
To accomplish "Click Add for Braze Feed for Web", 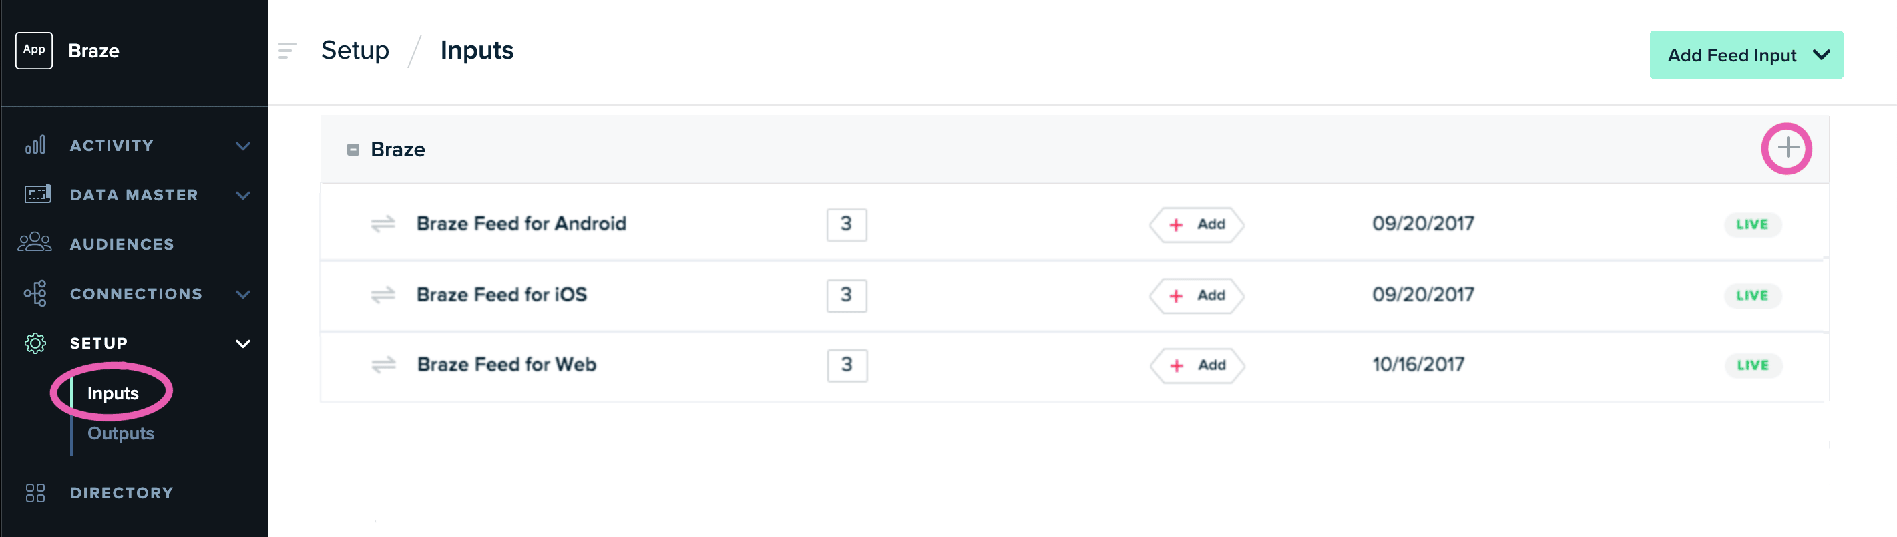I will click(1197, 365).
